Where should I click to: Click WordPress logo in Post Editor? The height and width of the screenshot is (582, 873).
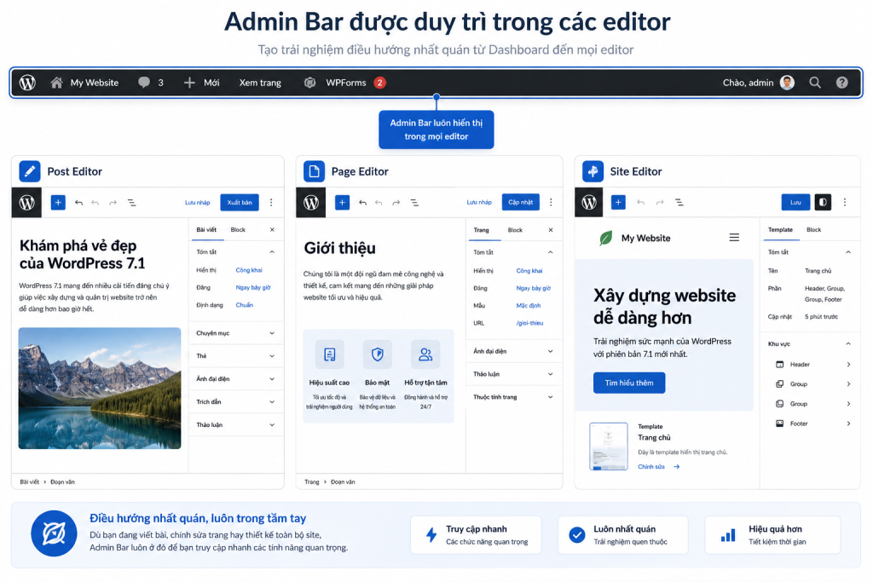click(26, 203)
